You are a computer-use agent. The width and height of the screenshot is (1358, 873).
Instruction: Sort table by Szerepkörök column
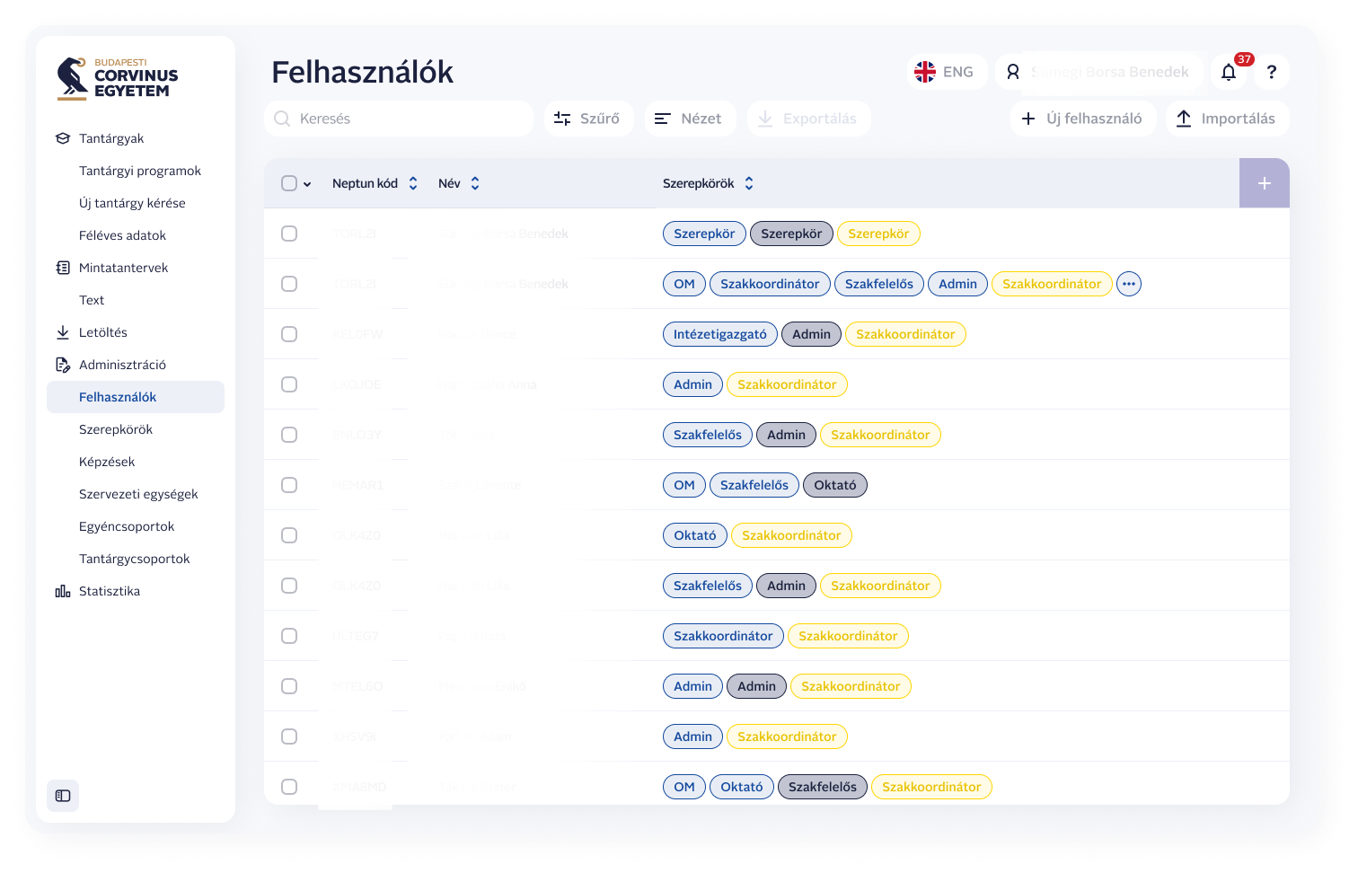point(749,183)
